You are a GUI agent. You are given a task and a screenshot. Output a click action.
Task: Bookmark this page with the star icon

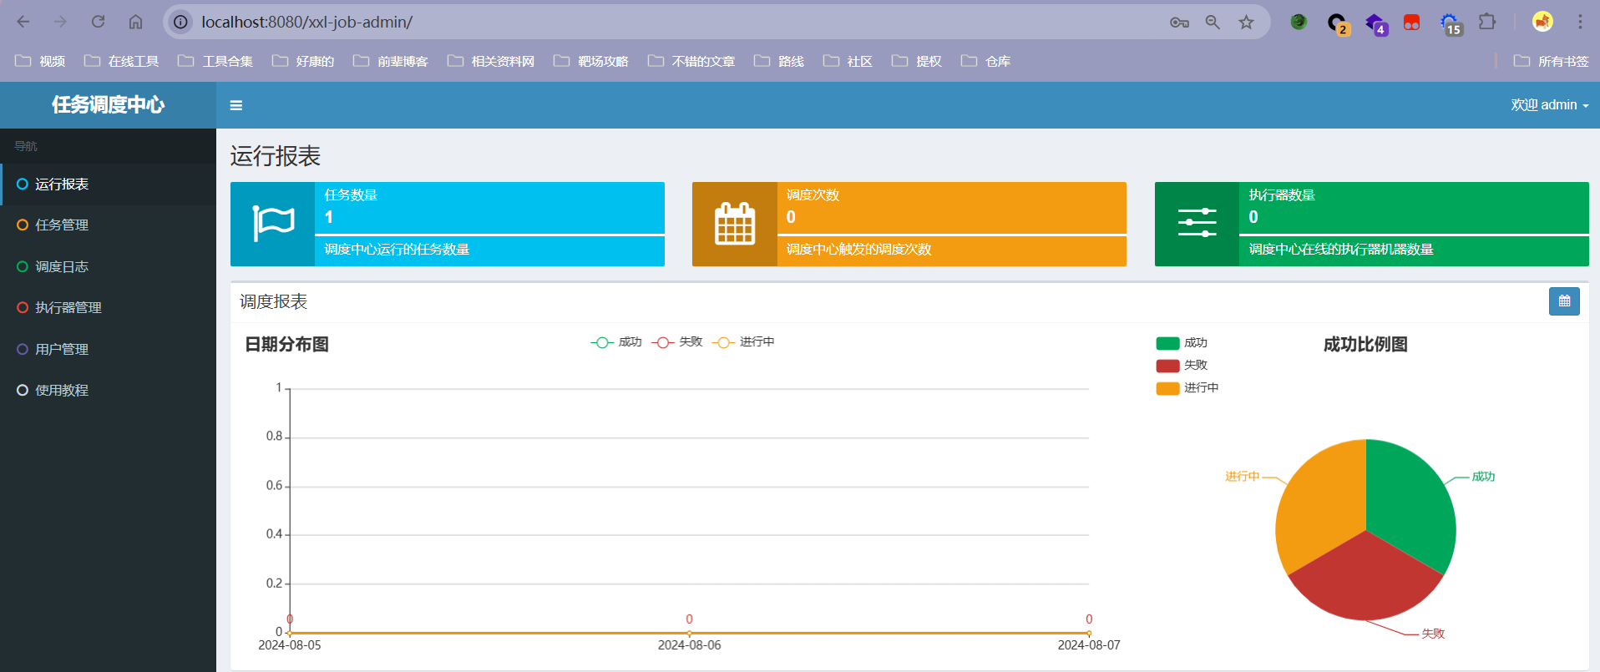pos(1246,23)
